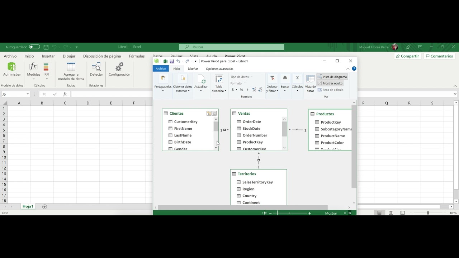Image resolution: width=459 pixels, height=258 pixels.
Task: Switch to grid view icon in Power Pivot status bar
Action: pos(345,213)
